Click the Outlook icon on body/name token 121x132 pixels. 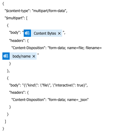coord(6,56)
